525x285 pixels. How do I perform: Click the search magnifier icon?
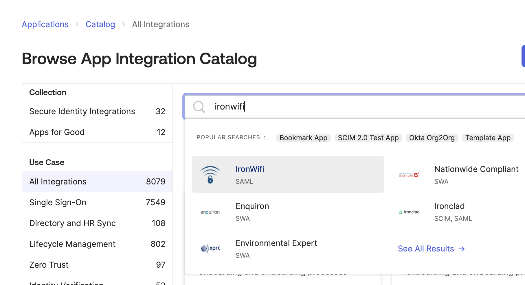199,107
